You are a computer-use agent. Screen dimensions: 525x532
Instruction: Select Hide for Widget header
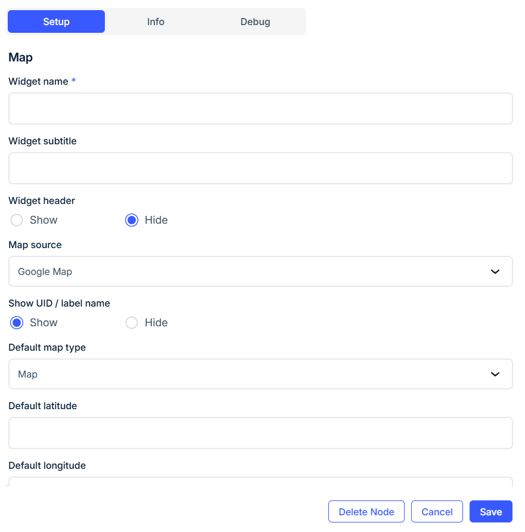click(x=132, y=220)
